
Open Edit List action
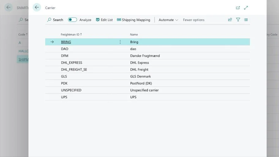tap(104, 20)
